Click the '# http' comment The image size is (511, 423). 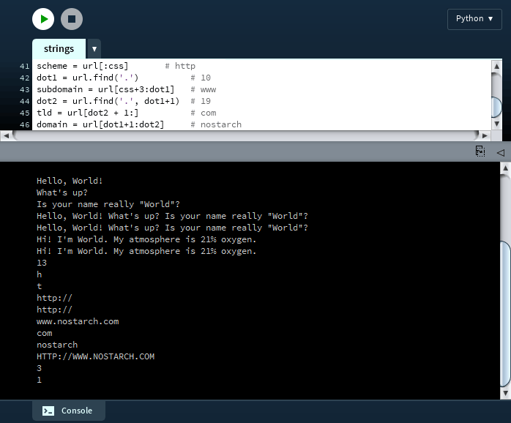click(x=180, y=66)
